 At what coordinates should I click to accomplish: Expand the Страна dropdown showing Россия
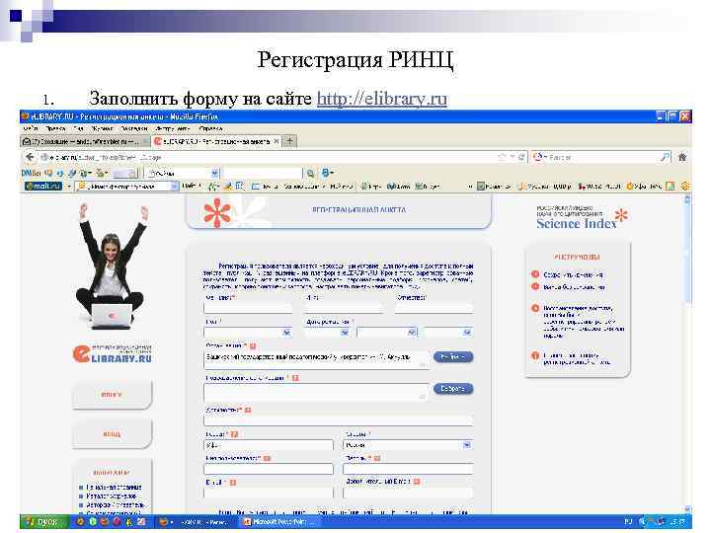point(466,445)
